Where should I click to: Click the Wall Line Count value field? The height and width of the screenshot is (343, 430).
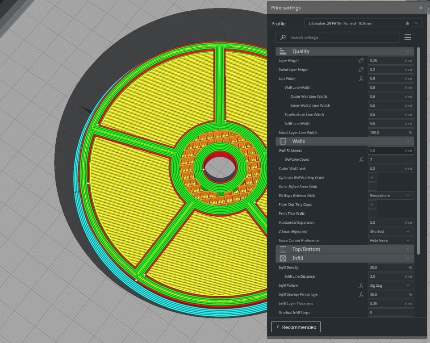pos(391,159)
